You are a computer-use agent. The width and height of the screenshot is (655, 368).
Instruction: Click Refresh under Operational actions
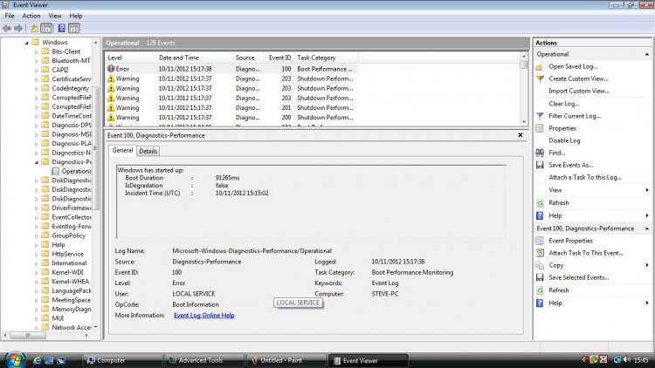point(559,203)
